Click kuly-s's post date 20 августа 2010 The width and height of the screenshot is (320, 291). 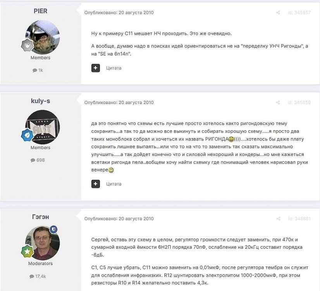point(136,102)
